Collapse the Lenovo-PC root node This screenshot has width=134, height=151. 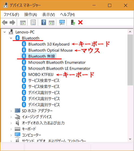(x=5, y=32)
